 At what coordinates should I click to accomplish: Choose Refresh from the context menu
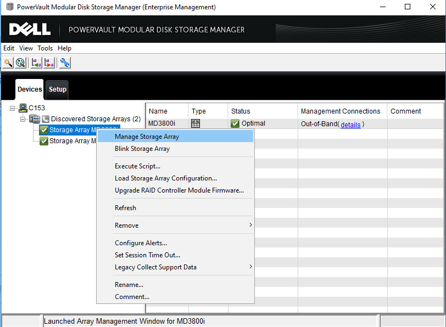tap(175, 208)
